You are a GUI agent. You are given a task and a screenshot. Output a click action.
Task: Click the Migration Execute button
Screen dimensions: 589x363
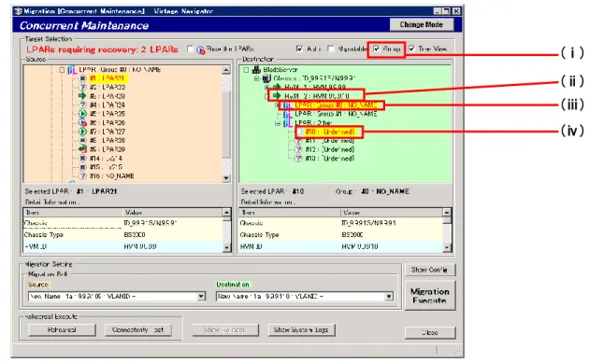(430, 296)
